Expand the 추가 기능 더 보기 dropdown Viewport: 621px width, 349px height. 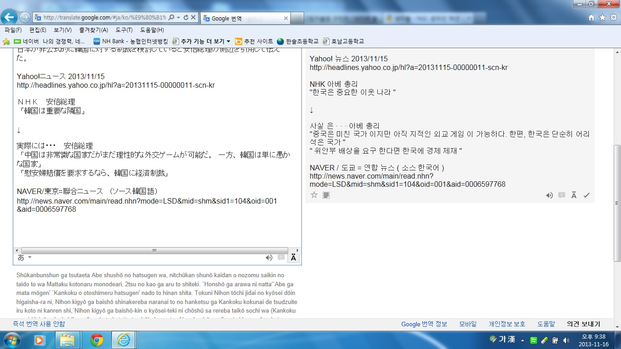click(x=201, y=41)
